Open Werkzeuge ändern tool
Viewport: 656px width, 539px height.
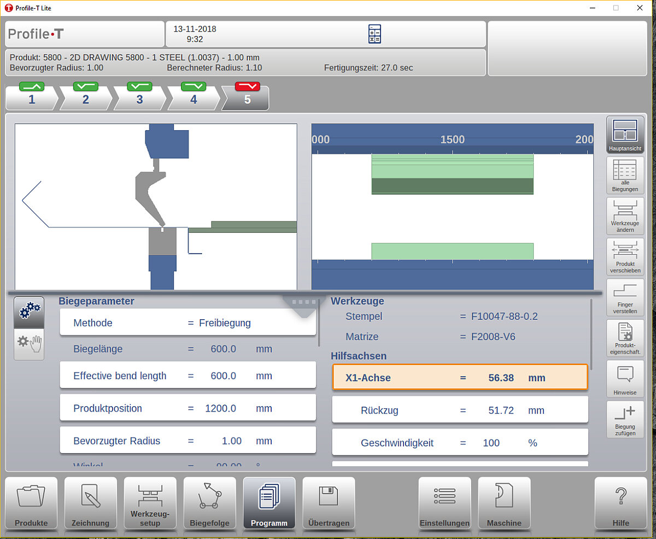pos(625,215)
